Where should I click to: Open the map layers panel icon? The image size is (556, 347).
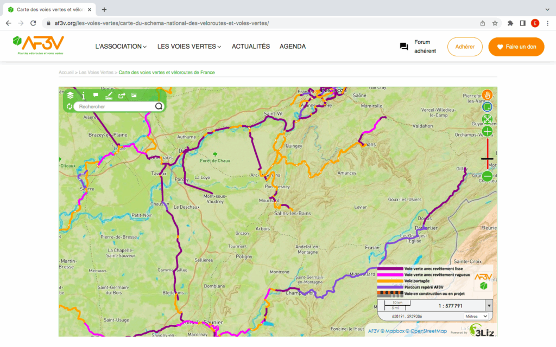pyautogui.click(x=70, y=95)
